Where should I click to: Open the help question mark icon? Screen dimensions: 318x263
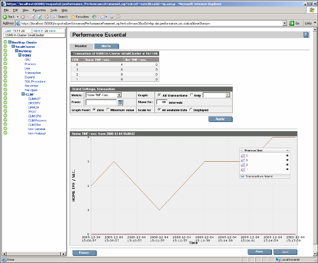305,35
